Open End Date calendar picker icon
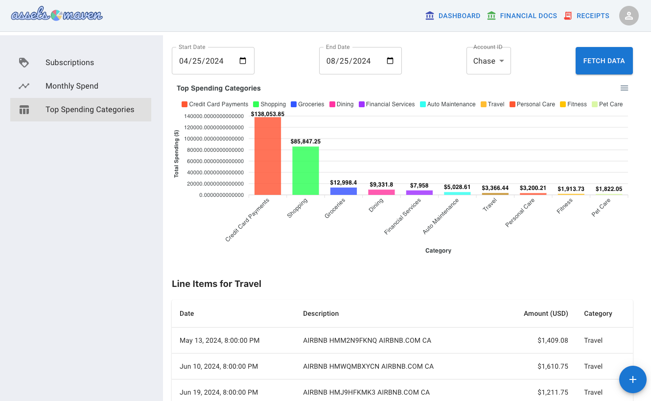Screen dimensions: 651x401 click(x=390, y=61)
